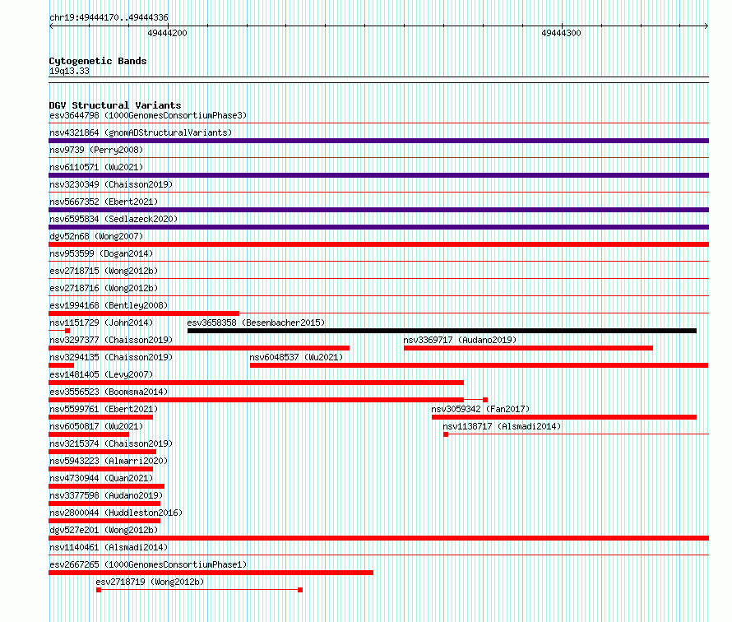
Task: Click the DGV Structural Variants track title
Action: tap(115, 105)
